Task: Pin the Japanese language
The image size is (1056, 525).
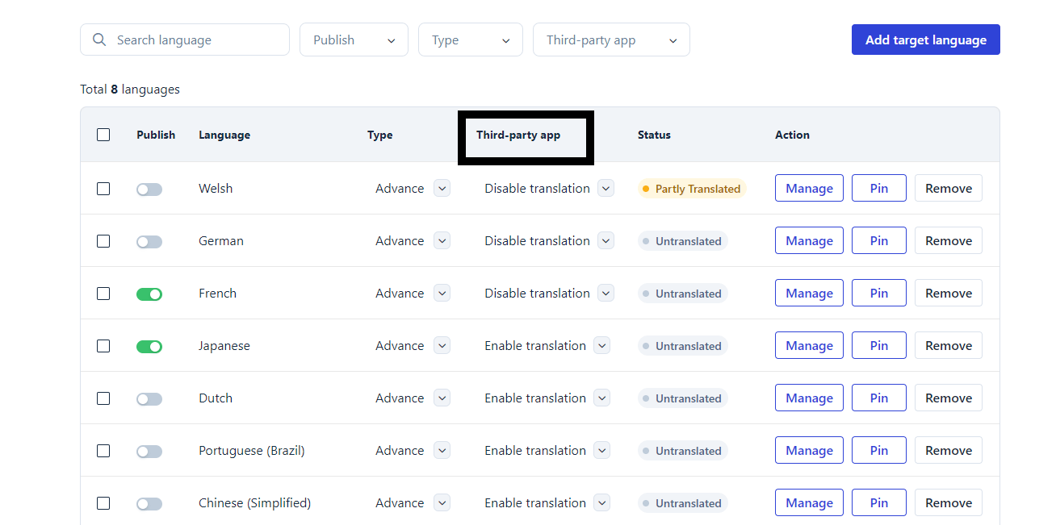Action: coord(879,345)
